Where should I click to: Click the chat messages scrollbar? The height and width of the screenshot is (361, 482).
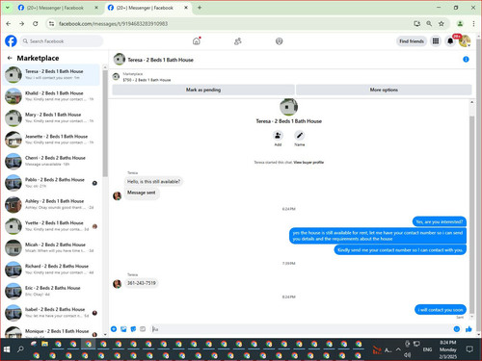[x=471, y=214]
